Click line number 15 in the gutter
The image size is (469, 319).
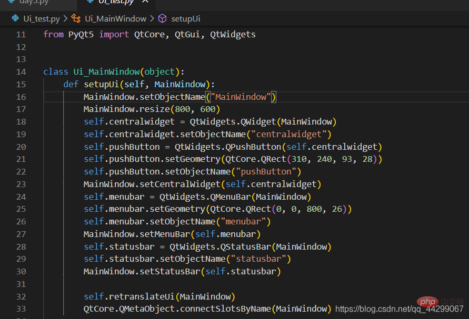[x=21, y=85]
